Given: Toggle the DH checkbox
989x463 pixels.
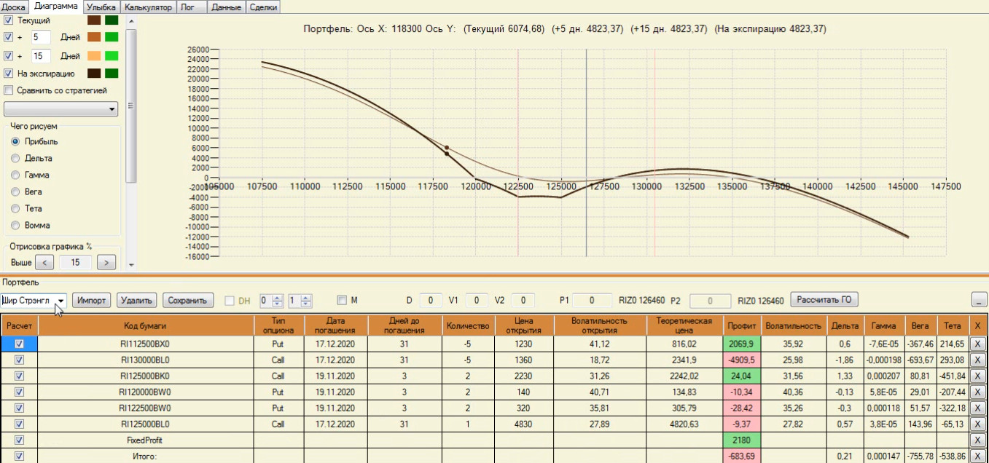Looking at the screenshot, I should [x=230, y=300].
